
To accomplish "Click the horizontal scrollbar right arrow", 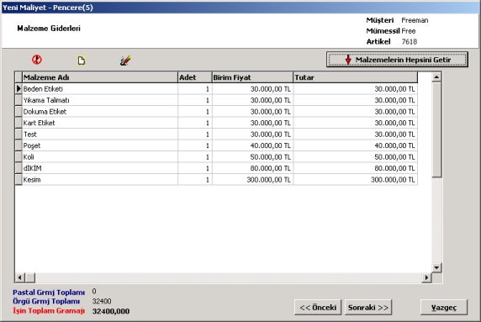I will 426,277.
